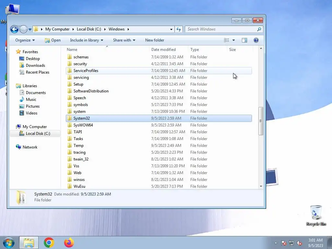Select My Computer in the navigation pane
Image resolution: width=332 pixels, height=249 pixels.
click(34, 127)
